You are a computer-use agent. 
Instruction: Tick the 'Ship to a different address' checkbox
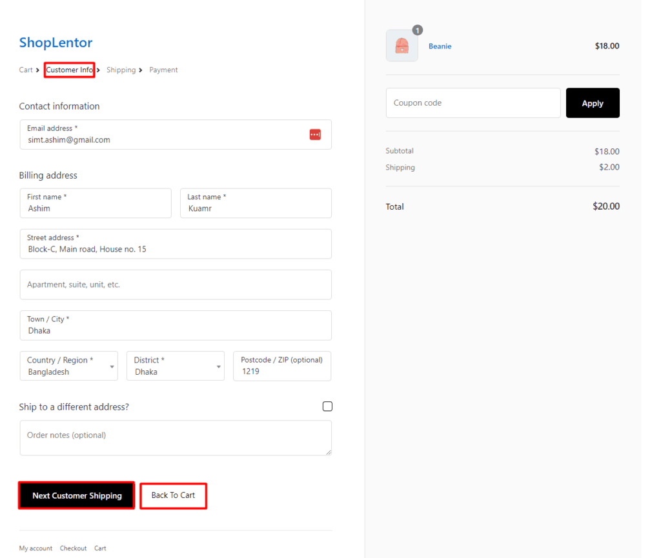[327, 406]
